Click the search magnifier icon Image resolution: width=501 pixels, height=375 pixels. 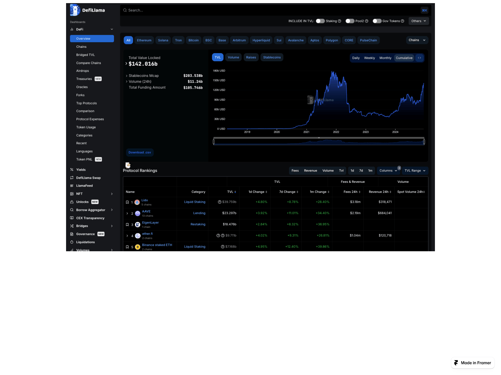coord(125,10)
